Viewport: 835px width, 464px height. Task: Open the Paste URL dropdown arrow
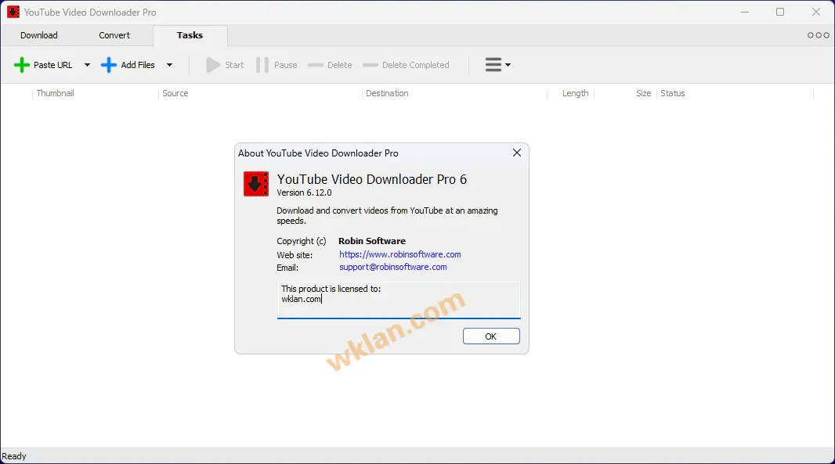point(87,65)
